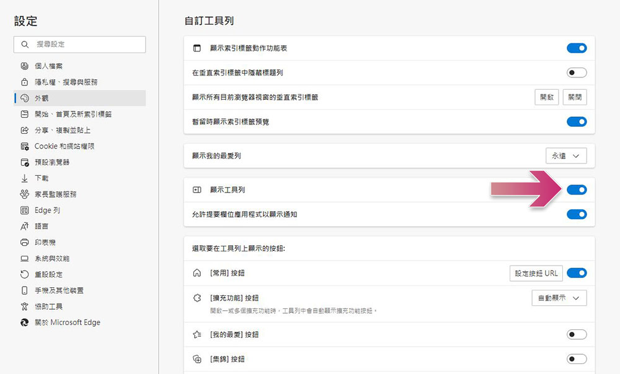Turn on the [我的最愛] 按鈕 toggle
620x374 pixels.
[x=577, y=335]
